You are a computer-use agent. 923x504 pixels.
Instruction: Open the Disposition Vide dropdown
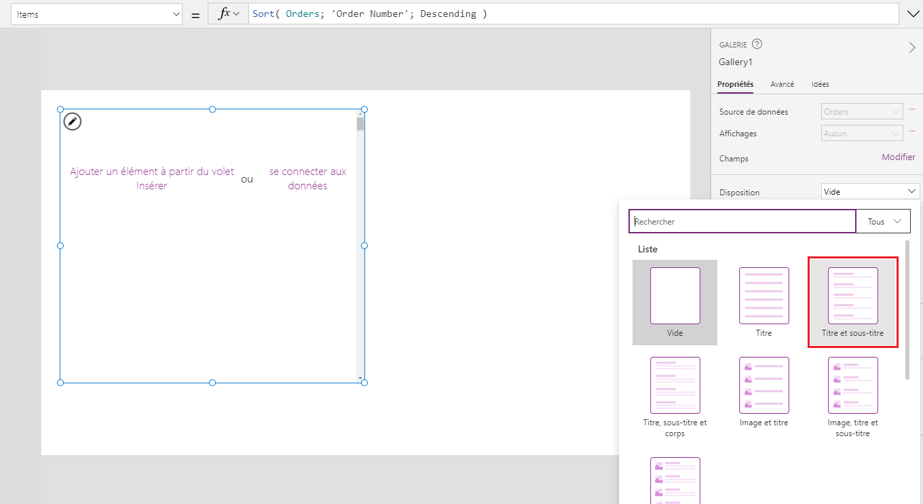870,192
